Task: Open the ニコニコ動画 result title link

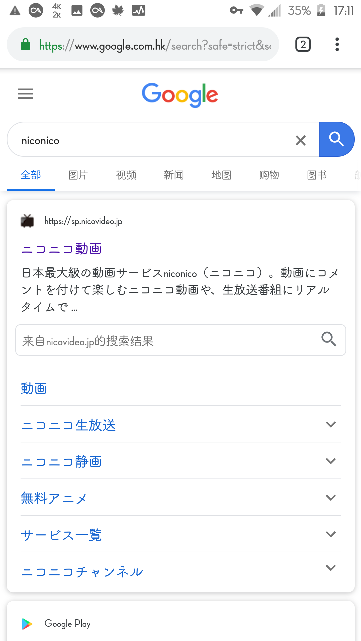Action: (61, 249)
